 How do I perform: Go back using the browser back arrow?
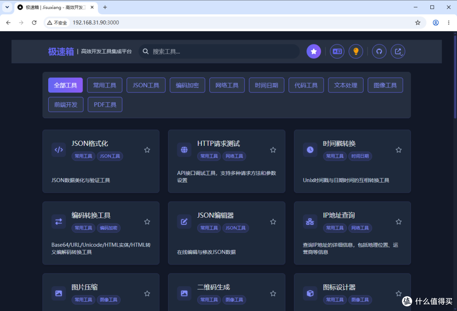click(x=8, y=22)
